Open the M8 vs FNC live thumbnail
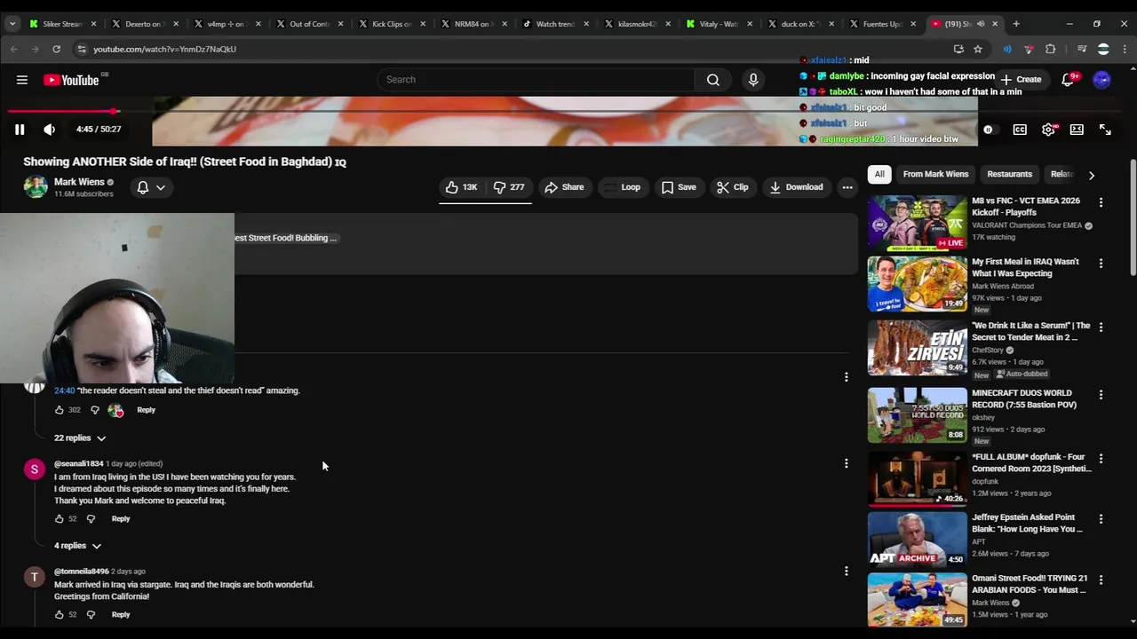 click(x=918, y=223)
